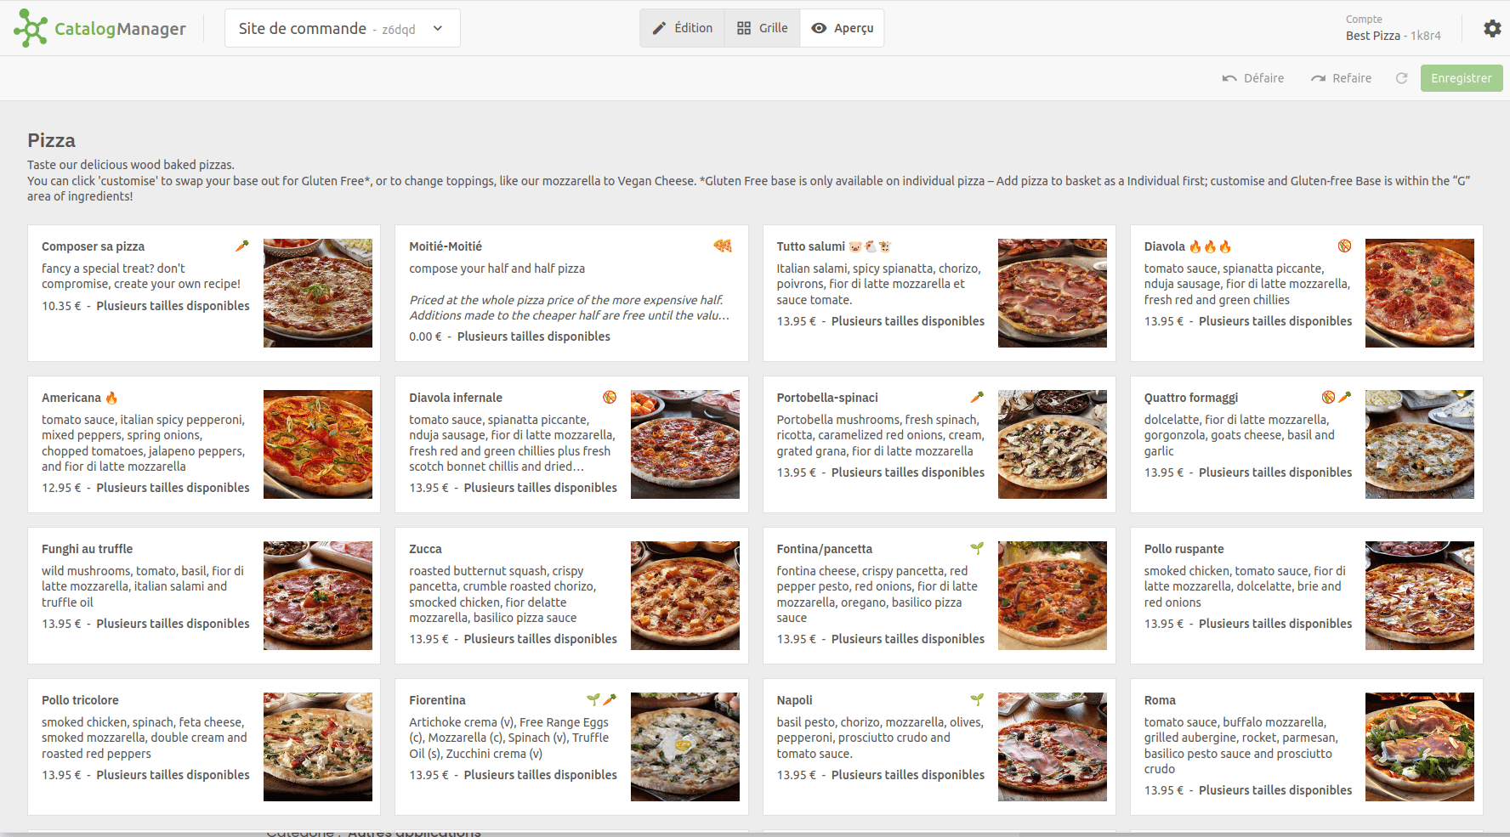Image resolution: width=1510 pixels, height=837 pixels.
Task: Click the Napoli ingredients description
Action: click(x=880, y=738)
